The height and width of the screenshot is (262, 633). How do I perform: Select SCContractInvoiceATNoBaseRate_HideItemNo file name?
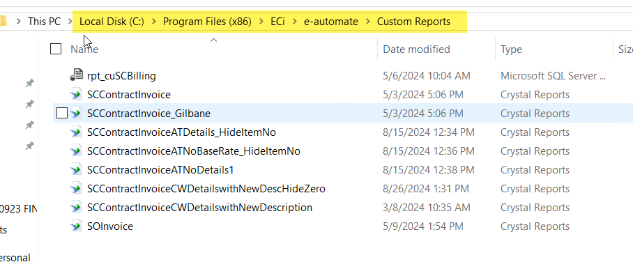pyautogui.click(x=193, y=151)
